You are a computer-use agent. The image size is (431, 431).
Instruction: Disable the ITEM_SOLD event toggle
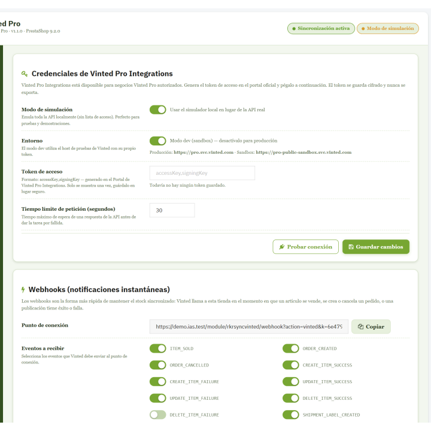click(158, 348)
